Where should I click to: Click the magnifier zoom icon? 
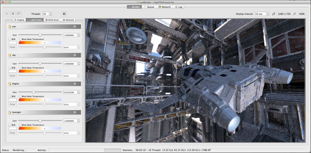coord(295,14)
